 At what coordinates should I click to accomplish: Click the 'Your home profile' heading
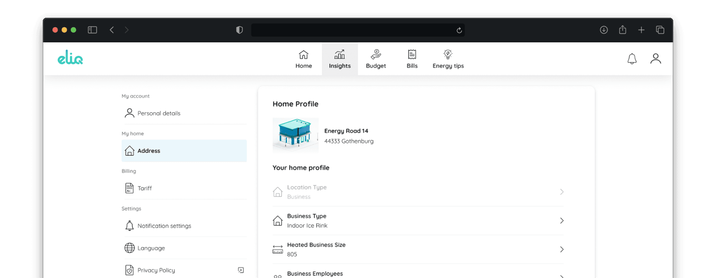pyautogui.click(x=301, y=168)
